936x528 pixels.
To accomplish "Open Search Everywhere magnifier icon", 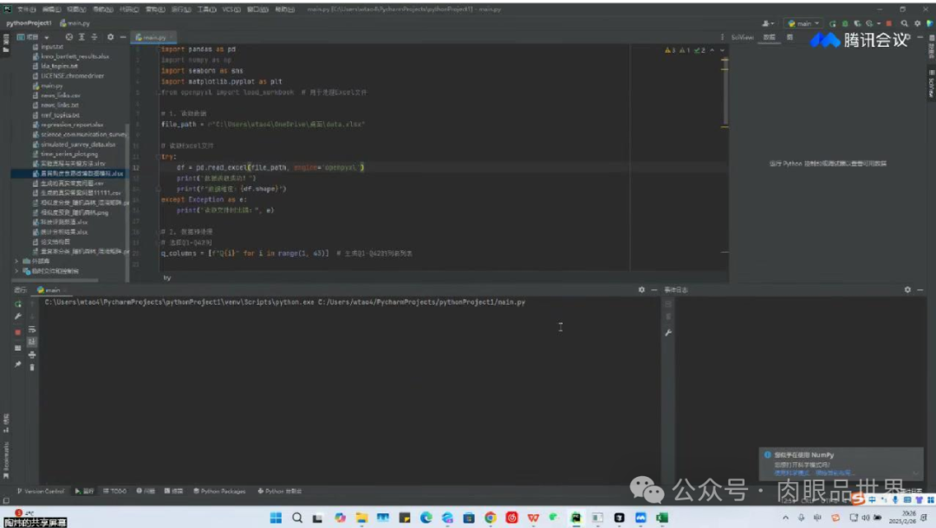I will point(904,23).
